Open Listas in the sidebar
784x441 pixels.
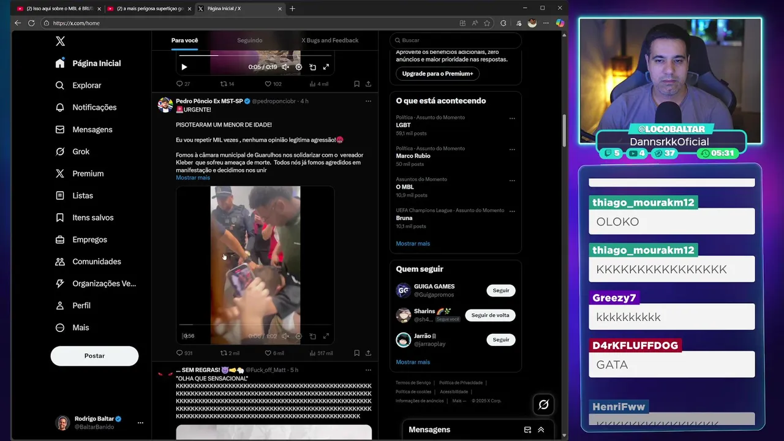[x=74, y=195]
